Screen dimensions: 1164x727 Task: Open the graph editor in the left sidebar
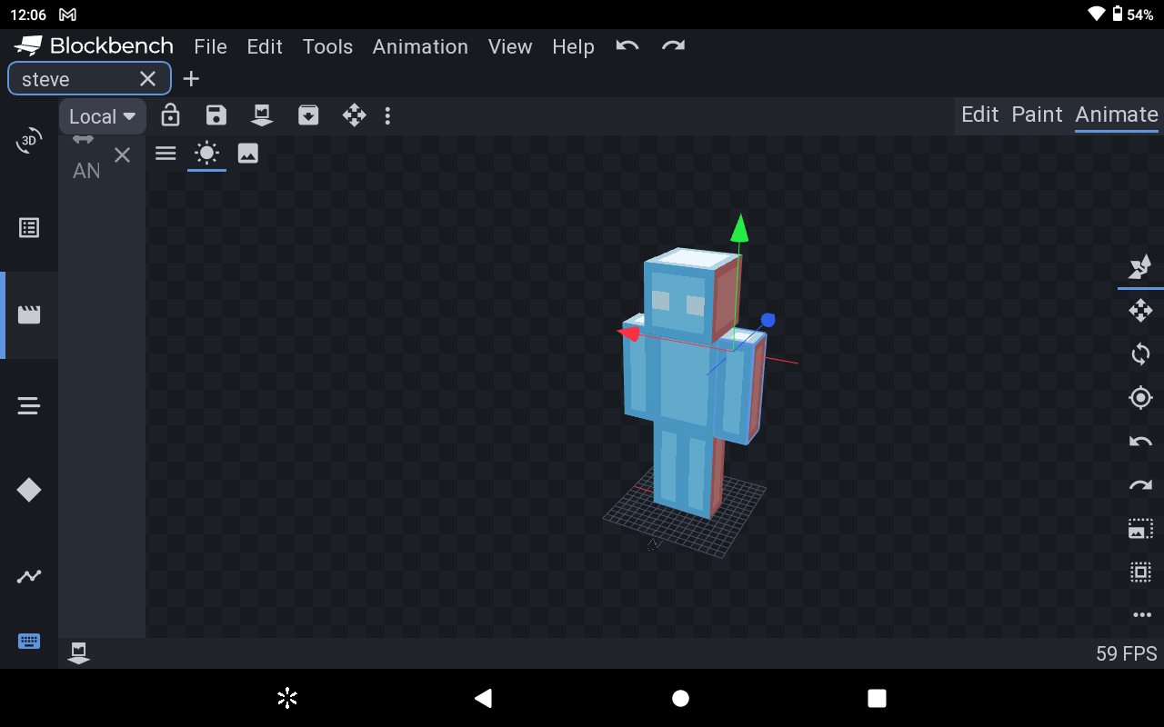[x=28, y=576]
